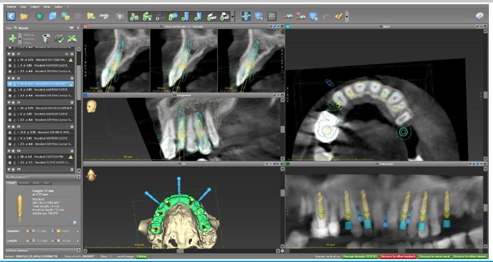Expand the Density statistics panel
Viewport: 493px width, 262px height.
pyautogui.click(x=78, y=250)
